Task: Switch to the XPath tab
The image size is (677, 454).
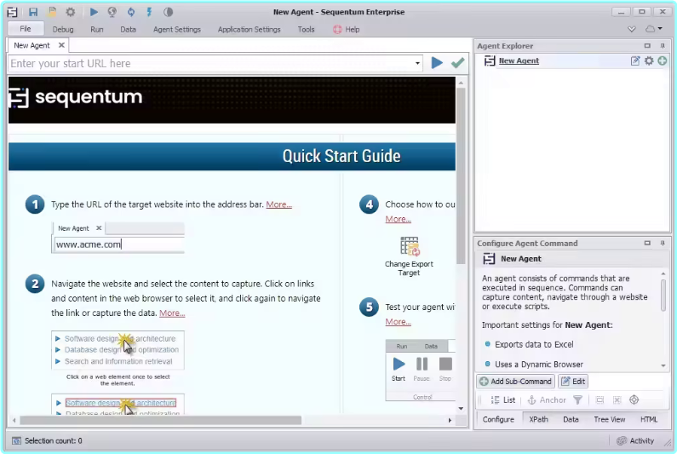Action: 538,419
